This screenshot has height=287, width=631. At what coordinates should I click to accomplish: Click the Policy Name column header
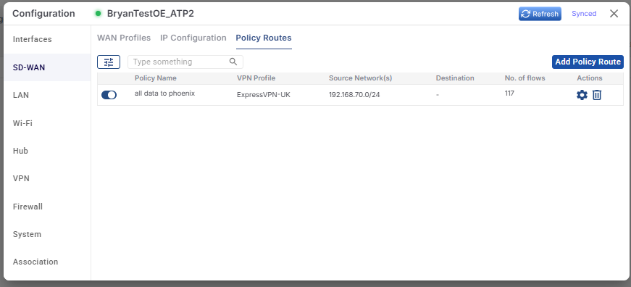tap(155, 78)
